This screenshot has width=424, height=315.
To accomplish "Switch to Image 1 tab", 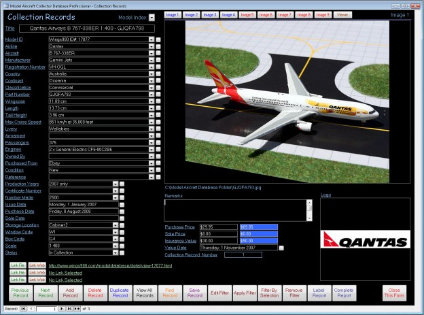I will point(173,15).
